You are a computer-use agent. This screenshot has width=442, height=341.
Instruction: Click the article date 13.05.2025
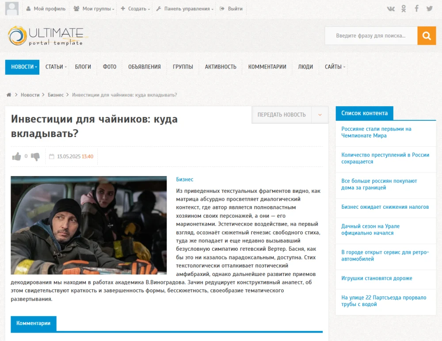pos(69,157)
